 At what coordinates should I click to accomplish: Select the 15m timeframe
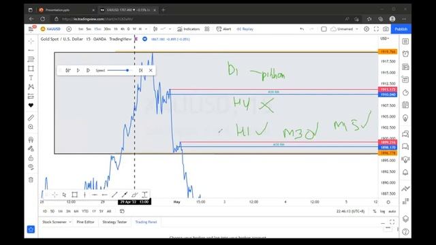pos(97,29)
